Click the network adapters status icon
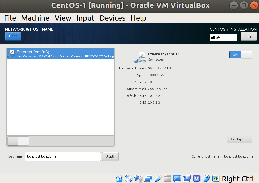This screenshot has width=259, height=183. click(x=148, y=179)
